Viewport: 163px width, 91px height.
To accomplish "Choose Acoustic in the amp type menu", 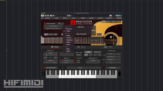I will point(69,29).
